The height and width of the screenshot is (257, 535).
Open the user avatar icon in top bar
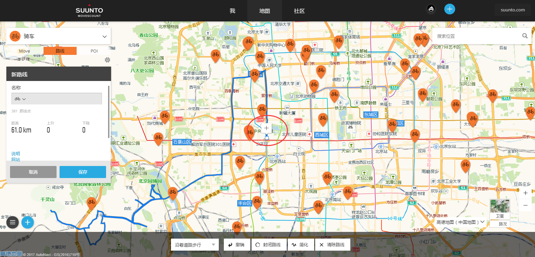(x=431, y=9)
